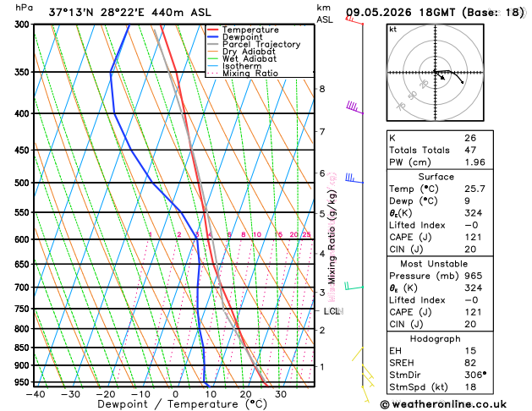532x411 pixels.
Task: Click the 500 hPa pressure label
Action: (24, 183)
